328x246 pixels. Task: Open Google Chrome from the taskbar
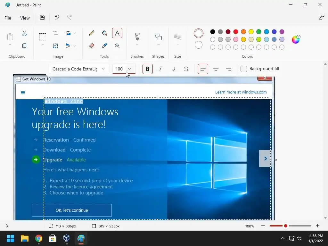point(39,238)
